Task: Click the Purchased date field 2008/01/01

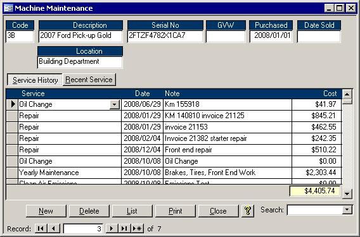Action: click(x=271, y=37)
